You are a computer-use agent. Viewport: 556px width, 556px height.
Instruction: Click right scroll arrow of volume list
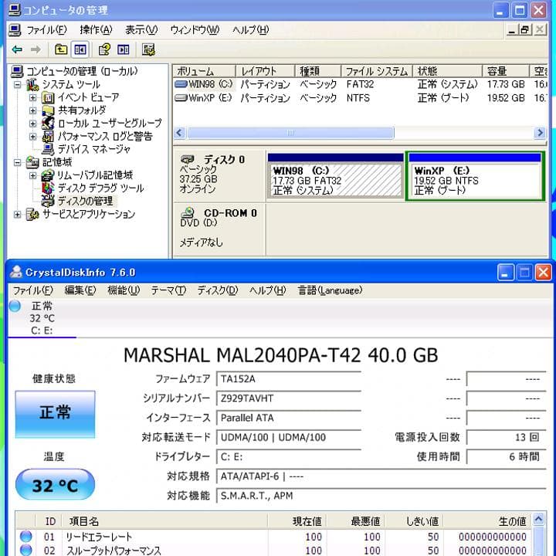540,133
